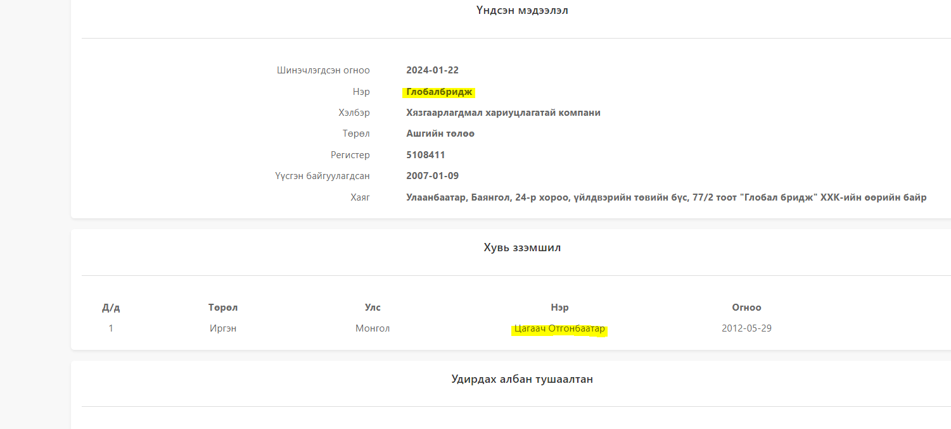Click the founding date 2007-01-09

coord(432,176)
